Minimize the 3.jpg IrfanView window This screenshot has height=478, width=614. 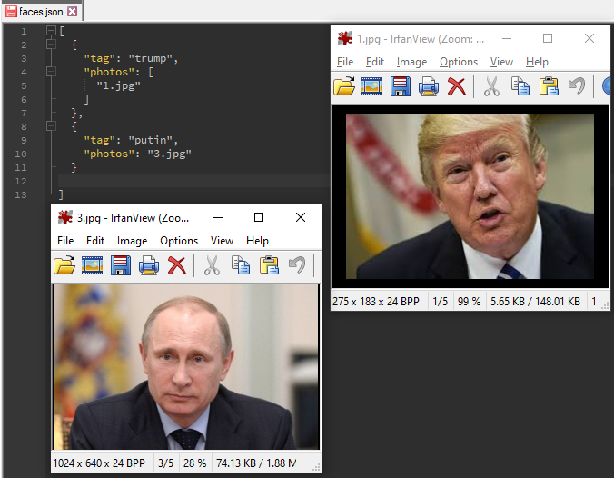[x=218, y=217]
